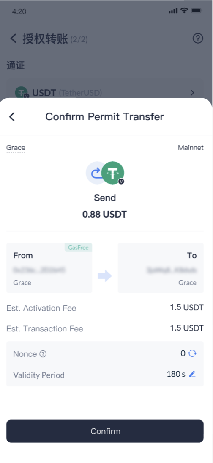
Task: Select the To address card
Action: [x=161, y=268]
